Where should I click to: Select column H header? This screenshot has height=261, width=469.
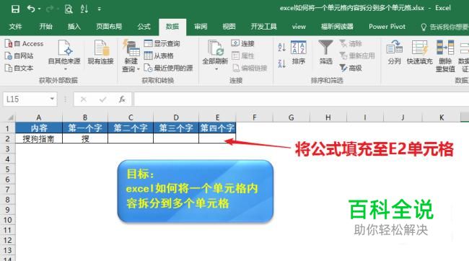328,118
